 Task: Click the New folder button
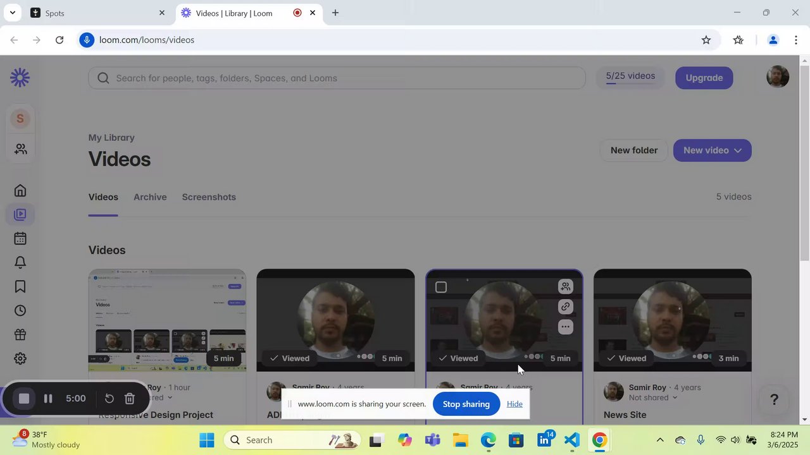[634, 150]
